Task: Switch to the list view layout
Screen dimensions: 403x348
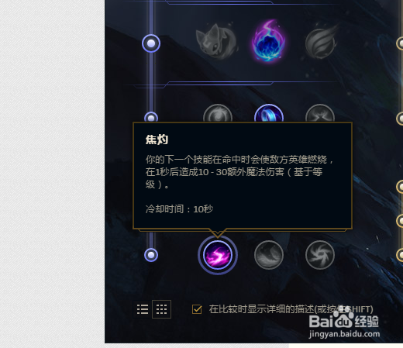Action: click(143, 309)
